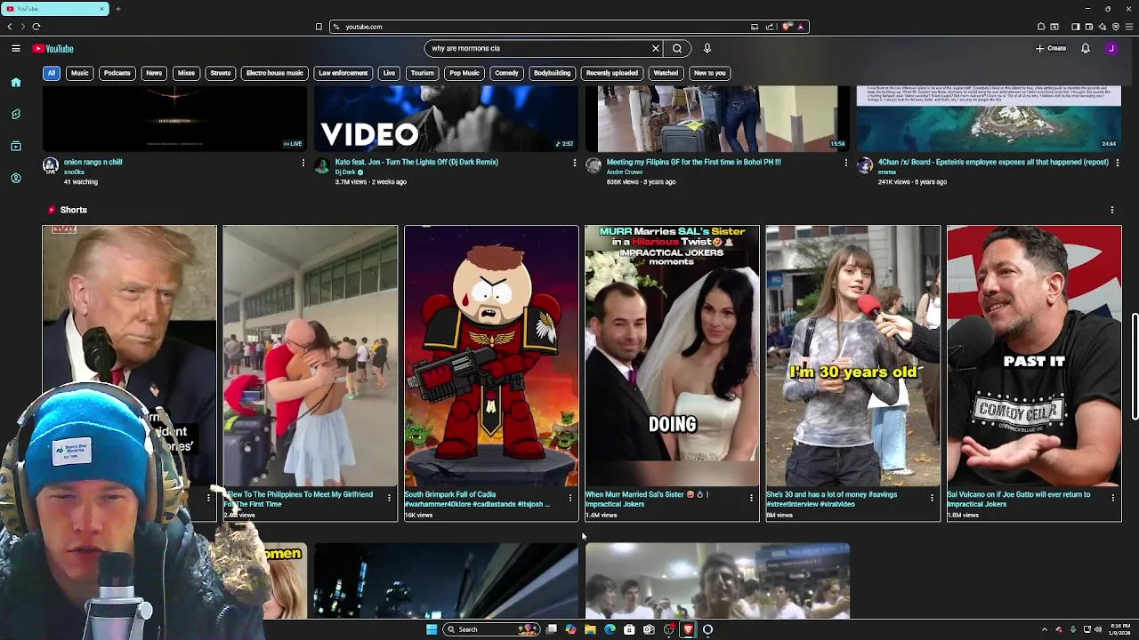Play the Sal Vulcano Comedy Cellar short

click(1034, 356)
